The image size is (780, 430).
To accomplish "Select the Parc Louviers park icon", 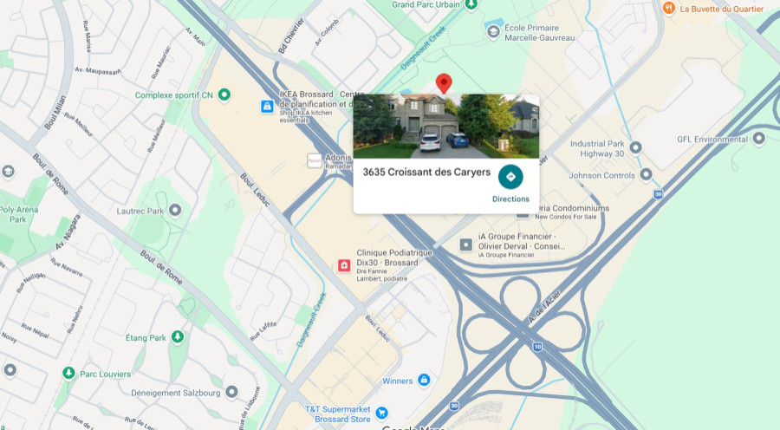I will (x=68, y=373).
